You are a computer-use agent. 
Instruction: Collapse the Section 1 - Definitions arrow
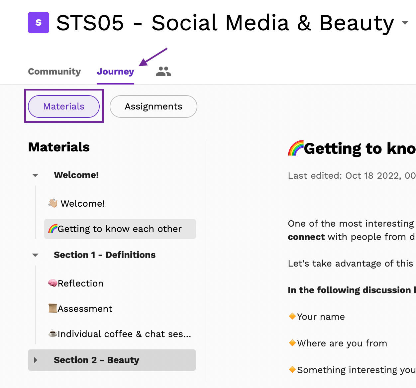35,255
